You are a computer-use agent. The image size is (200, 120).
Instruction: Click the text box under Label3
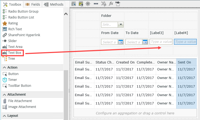161,42
